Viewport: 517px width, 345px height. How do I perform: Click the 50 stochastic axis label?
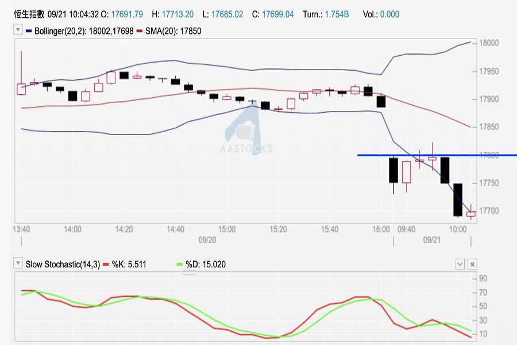pyautogui.click(x=483, y=306)
